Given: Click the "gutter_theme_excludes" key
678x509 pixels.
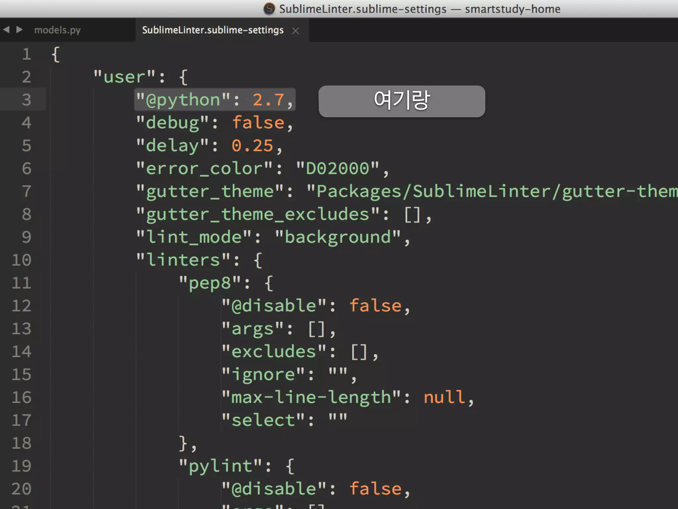Looking at the screenshot, I should 258,214.
